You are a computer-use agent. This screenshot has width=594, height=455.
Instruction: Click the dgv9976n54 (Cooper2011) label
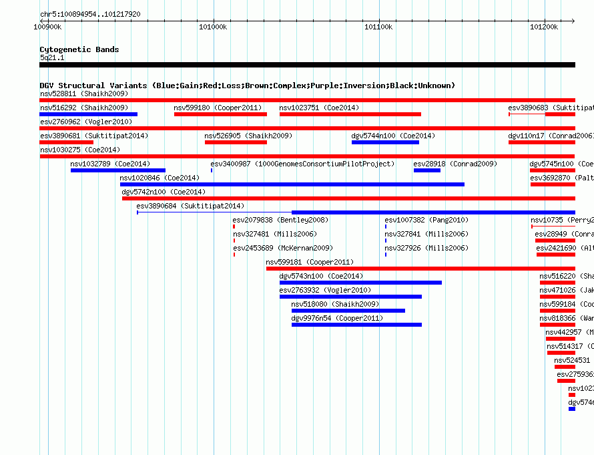[337, 318]
